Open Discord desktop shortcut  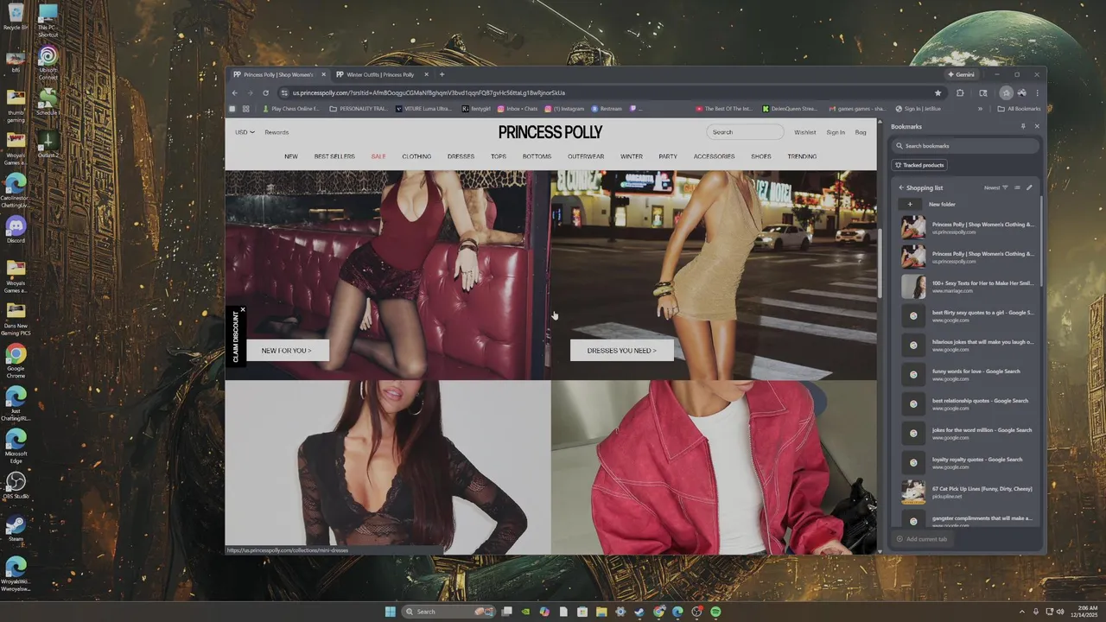(x=16, y=229)
